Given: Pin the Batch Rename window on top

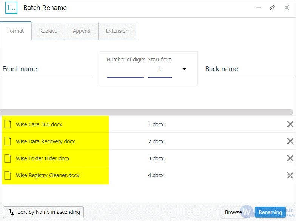Looking at the screenshot, I should click(x=273, y=8).
